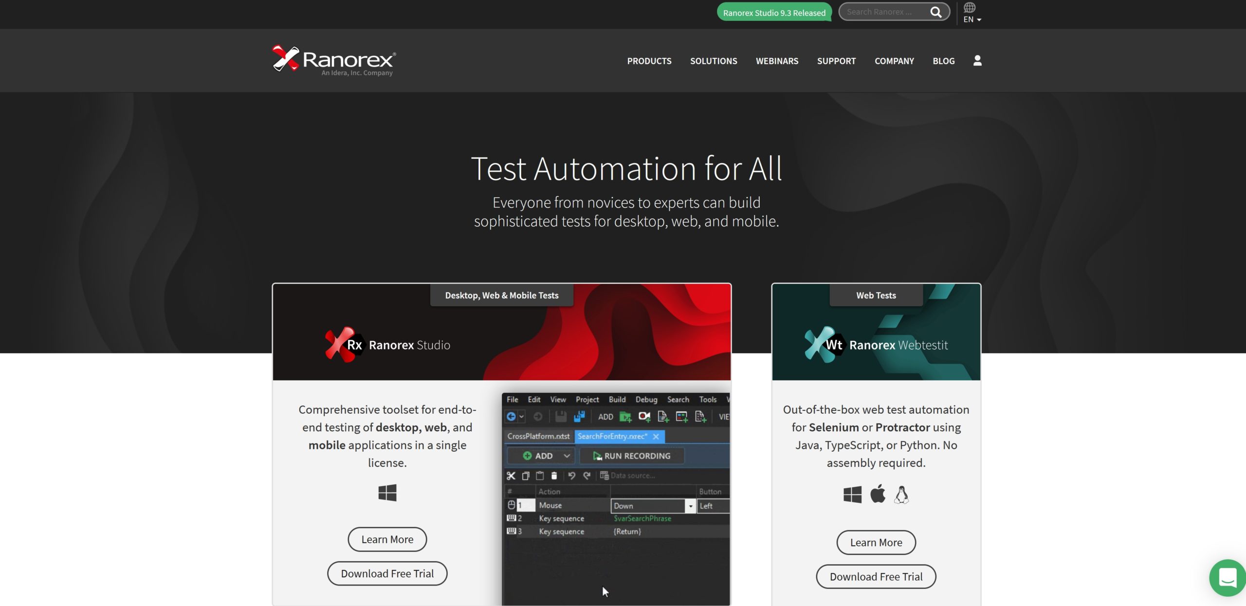Click the undo arrow icon in Studio screenshot
The width and height of the screenshot is (1246, 606).
point(571,476)
